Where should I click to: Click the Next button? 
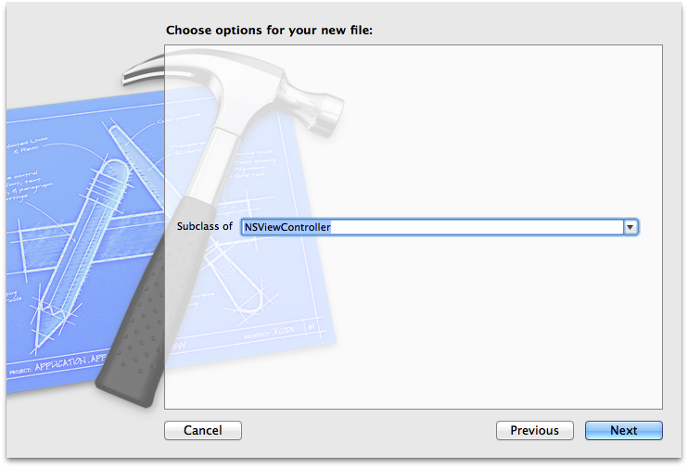tap(623, 430)
